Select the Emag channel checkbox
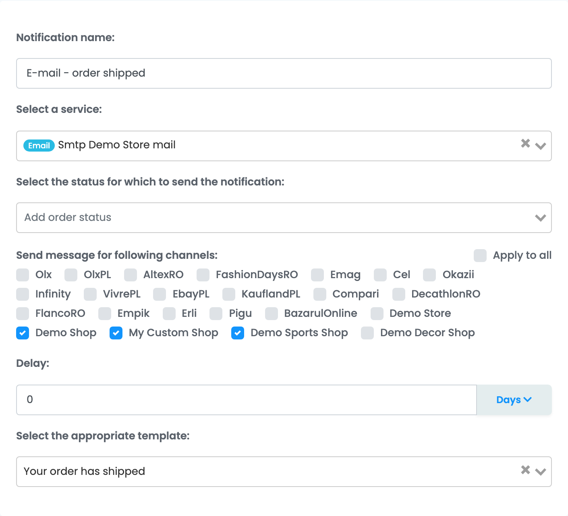The height and width of the screenshot is (516, 568). (x=317, y=275)
